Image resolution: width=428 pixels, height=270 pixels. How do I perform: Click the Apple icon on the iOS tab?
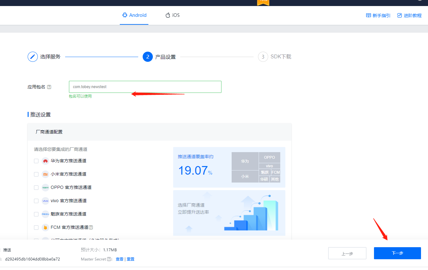pyautogui.click(x=167, y=15)
